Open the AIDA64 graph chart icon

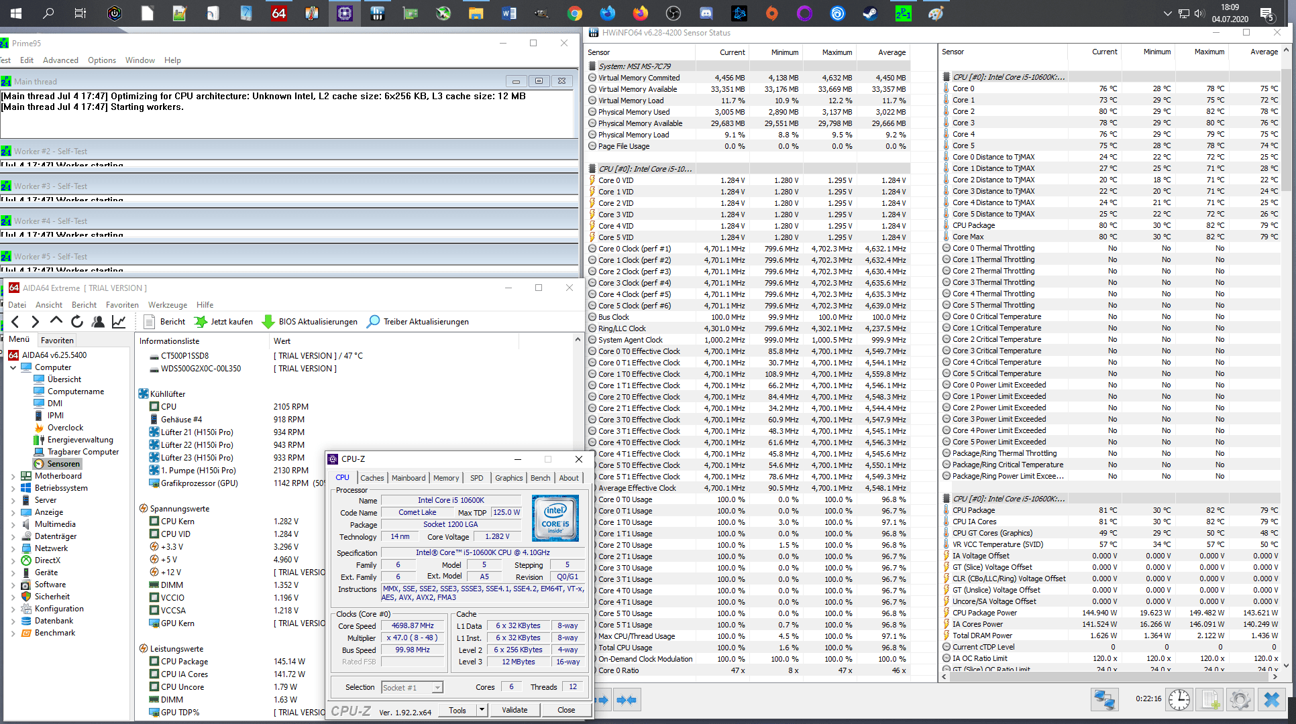pyautogui.click(x=119, y=322)
